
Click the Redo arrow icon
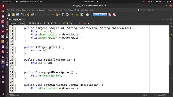click(32, 15)
